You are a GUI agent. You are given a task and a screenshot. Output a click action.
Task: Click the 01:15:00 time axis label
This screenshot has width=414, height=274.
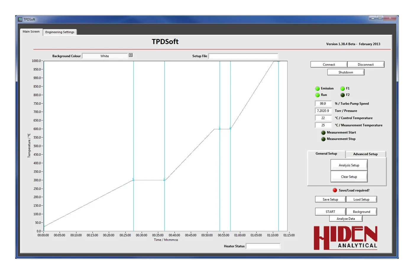(289, 235)
